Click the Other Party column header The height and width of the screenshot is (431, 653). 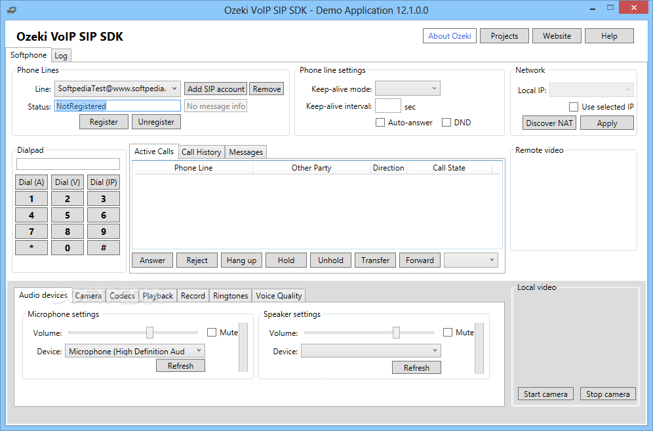point(311,167)
